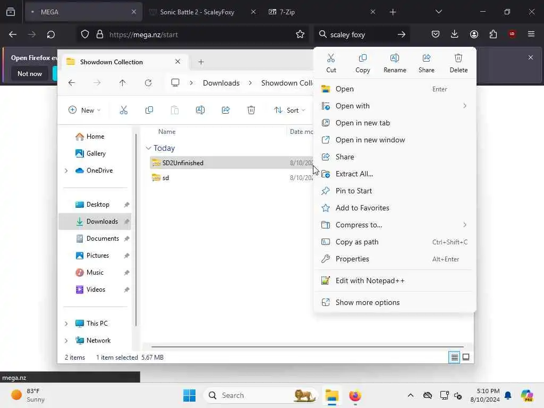Reload the Firefox page
The width and height of the screenshot is (544, 408).
pyautogui.click(x=50, y=35)
